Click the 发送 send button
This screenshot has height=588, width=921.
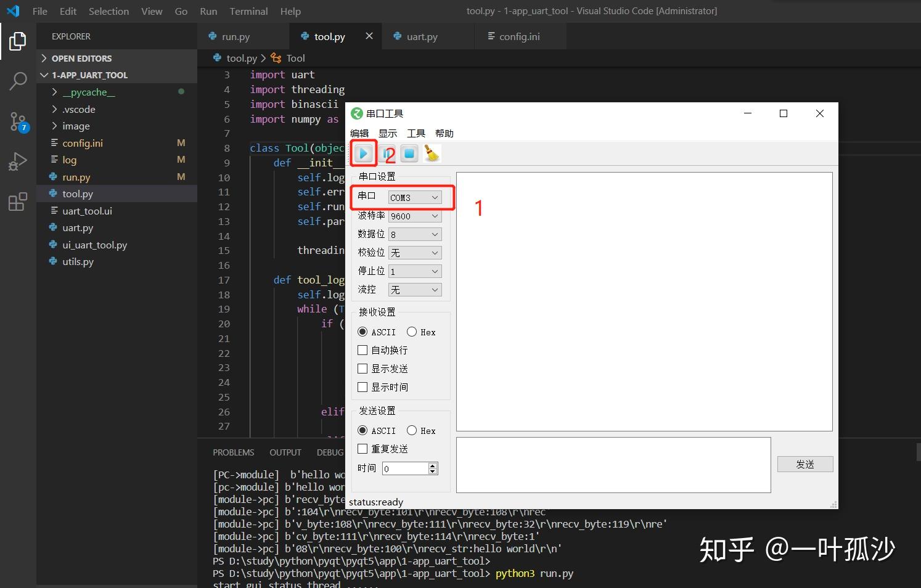(805, 463)
